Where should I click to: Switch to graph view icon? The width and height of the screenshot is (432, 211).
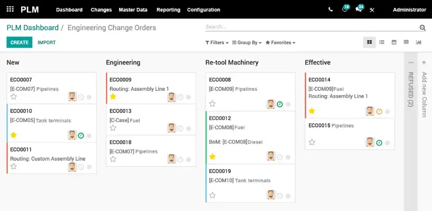click(x=419, y=42)
